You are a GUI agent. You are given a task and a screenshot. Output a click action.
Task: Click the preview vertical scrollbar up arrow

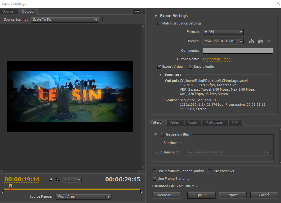pyautogui.click(x=143, y=26)
